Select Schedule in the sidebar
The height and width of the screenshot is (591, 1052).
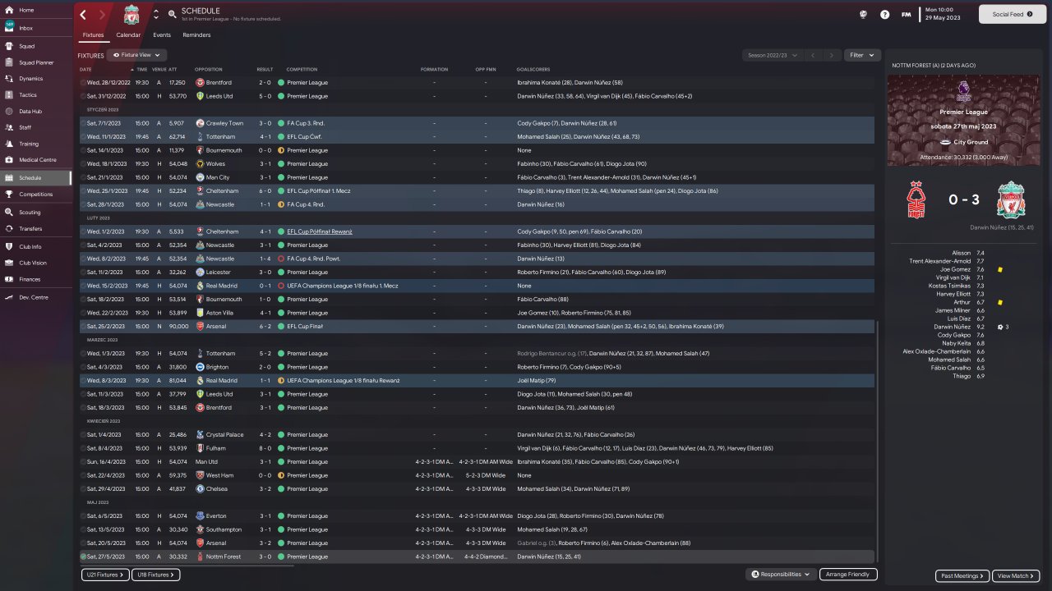tap(35, 177)
